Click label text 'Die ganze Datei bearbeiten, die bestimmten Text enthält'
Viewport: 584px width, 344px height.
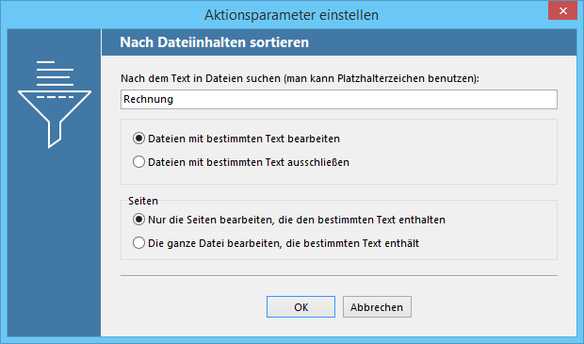[284, 243]
